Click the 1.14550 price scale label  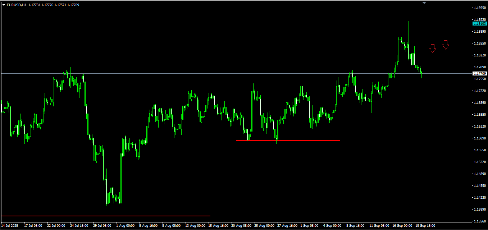[x=480, y=185]
